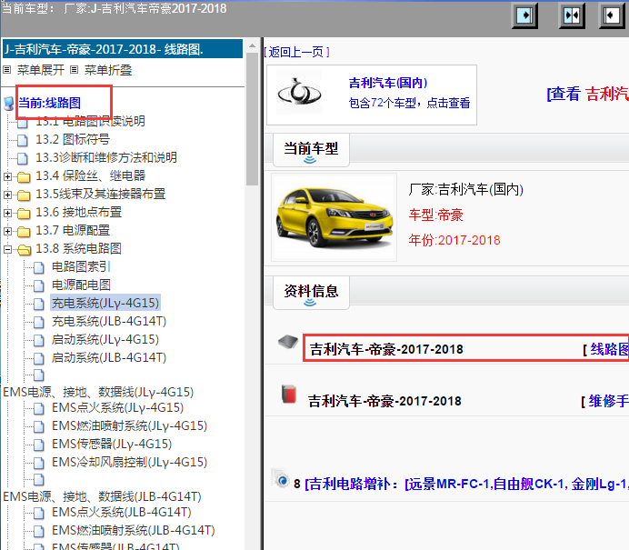Click the 菜单折叠 collapse-all icon

(x=74, y=70)
